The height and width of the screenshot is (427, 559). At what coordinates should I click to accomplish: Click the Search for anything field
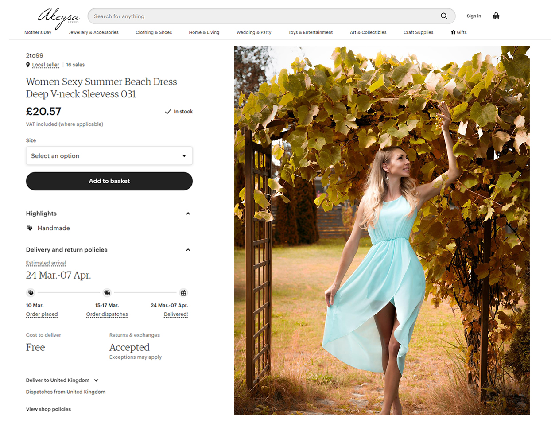point(261,16)
